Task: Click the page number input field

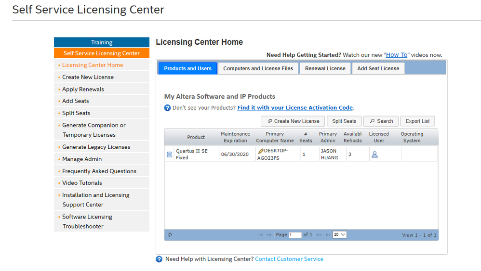Action: 295,235
